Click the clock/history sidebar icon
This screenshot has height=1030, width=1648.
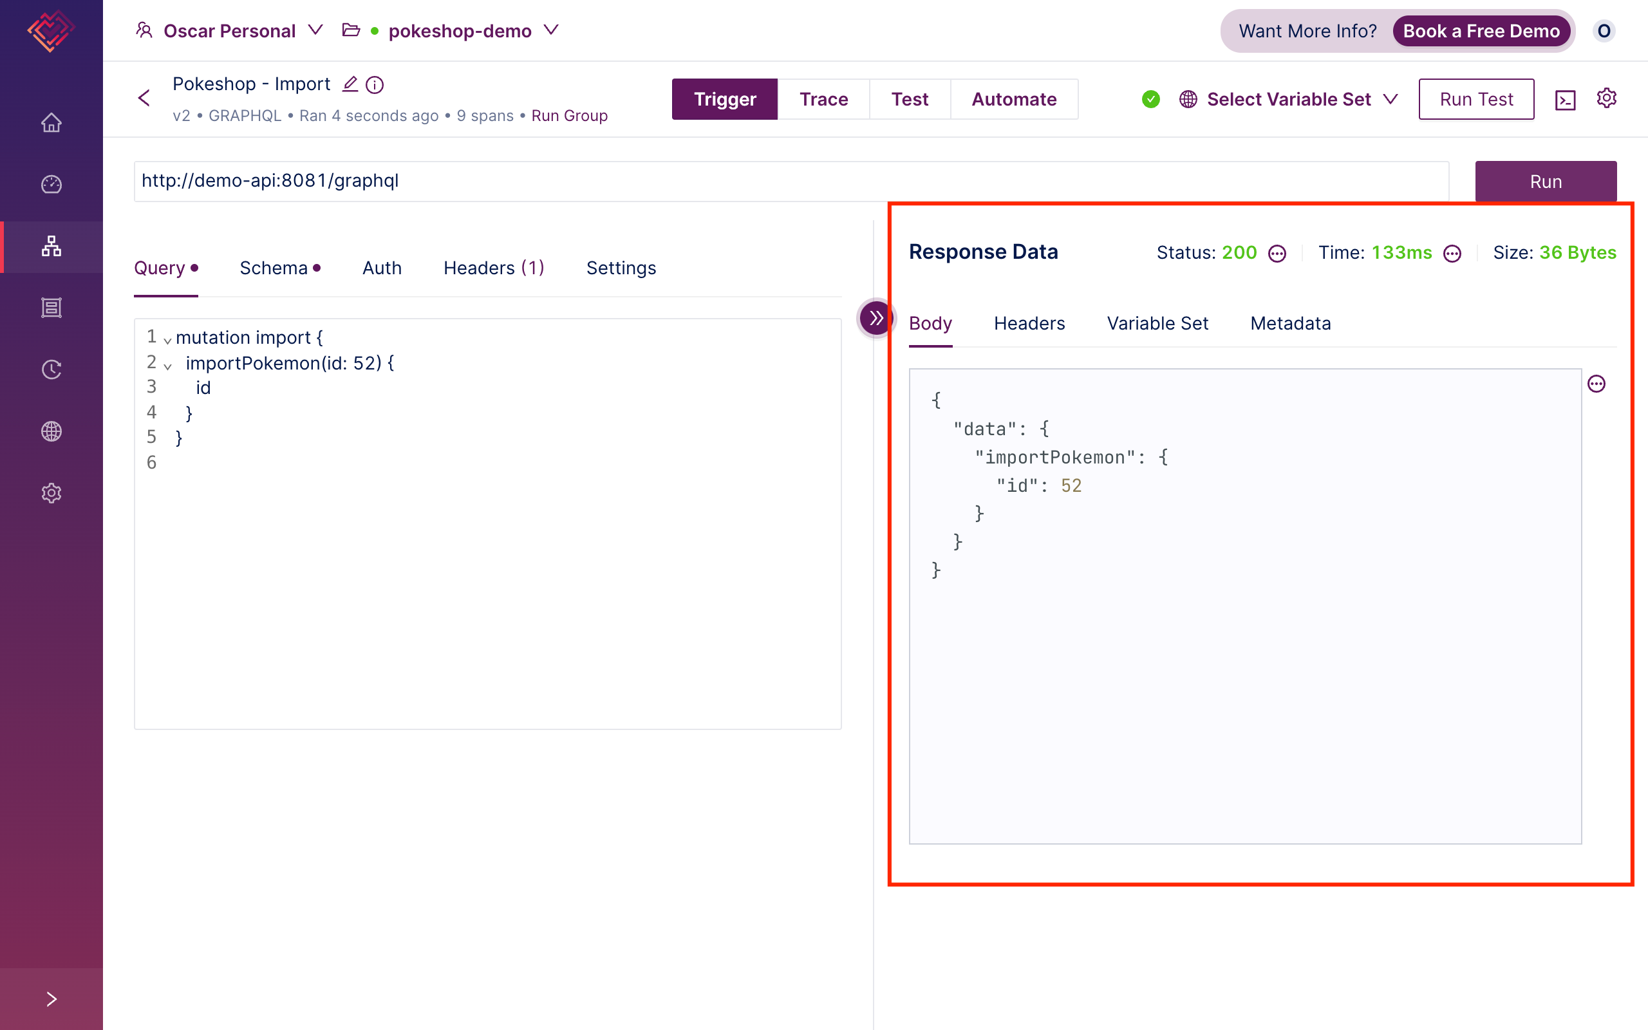(52, 369)
